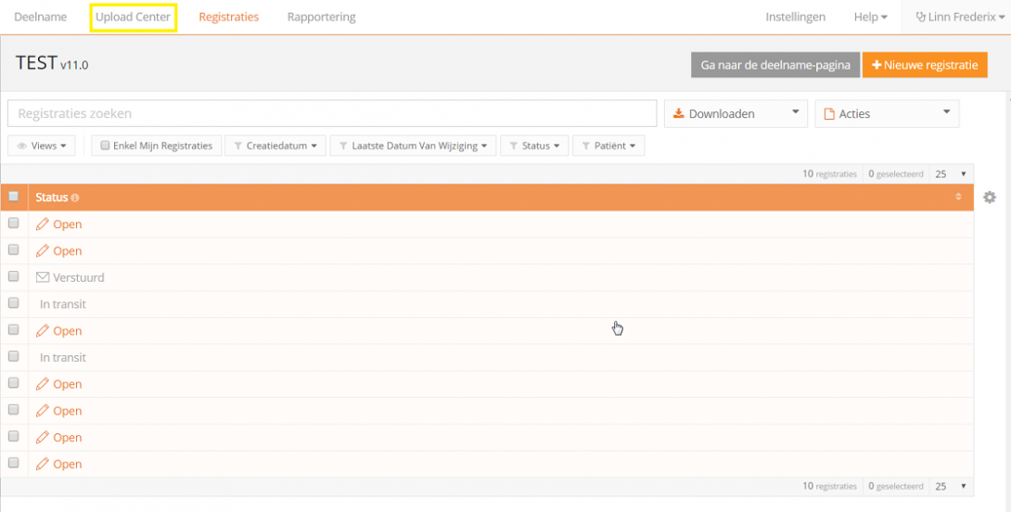The height and width of the screenshot is (512, 1011).
Task: Open the Views eye-icon menu
Action: pyautogui.click(x=43, y=146)
